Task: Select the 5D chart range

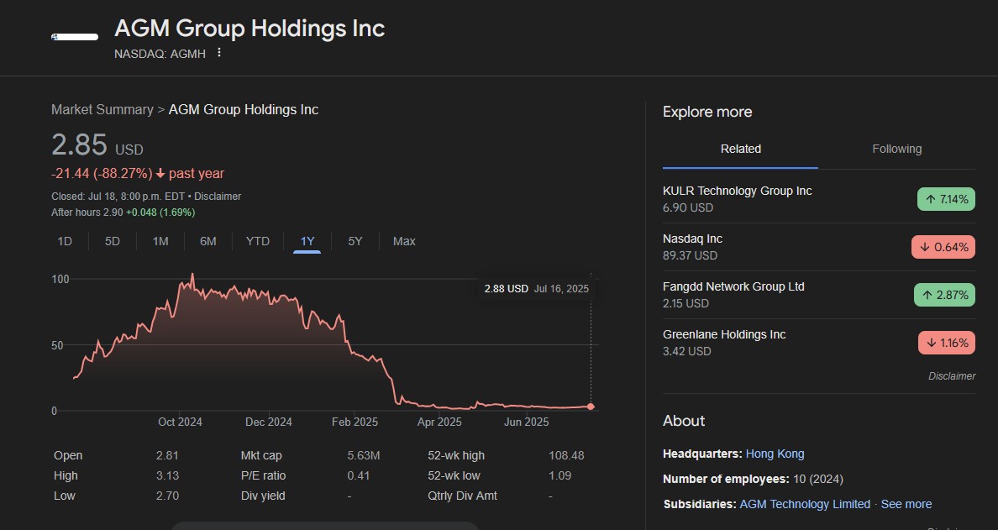Action: [112, 241]
